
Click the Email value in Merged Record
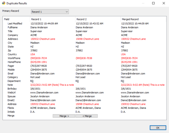133,74
